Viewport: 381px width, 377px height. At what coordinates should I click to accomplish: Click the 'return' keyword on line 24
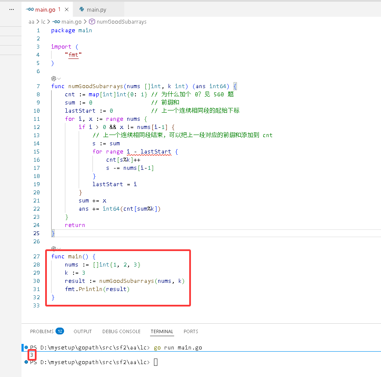[75, 225]
